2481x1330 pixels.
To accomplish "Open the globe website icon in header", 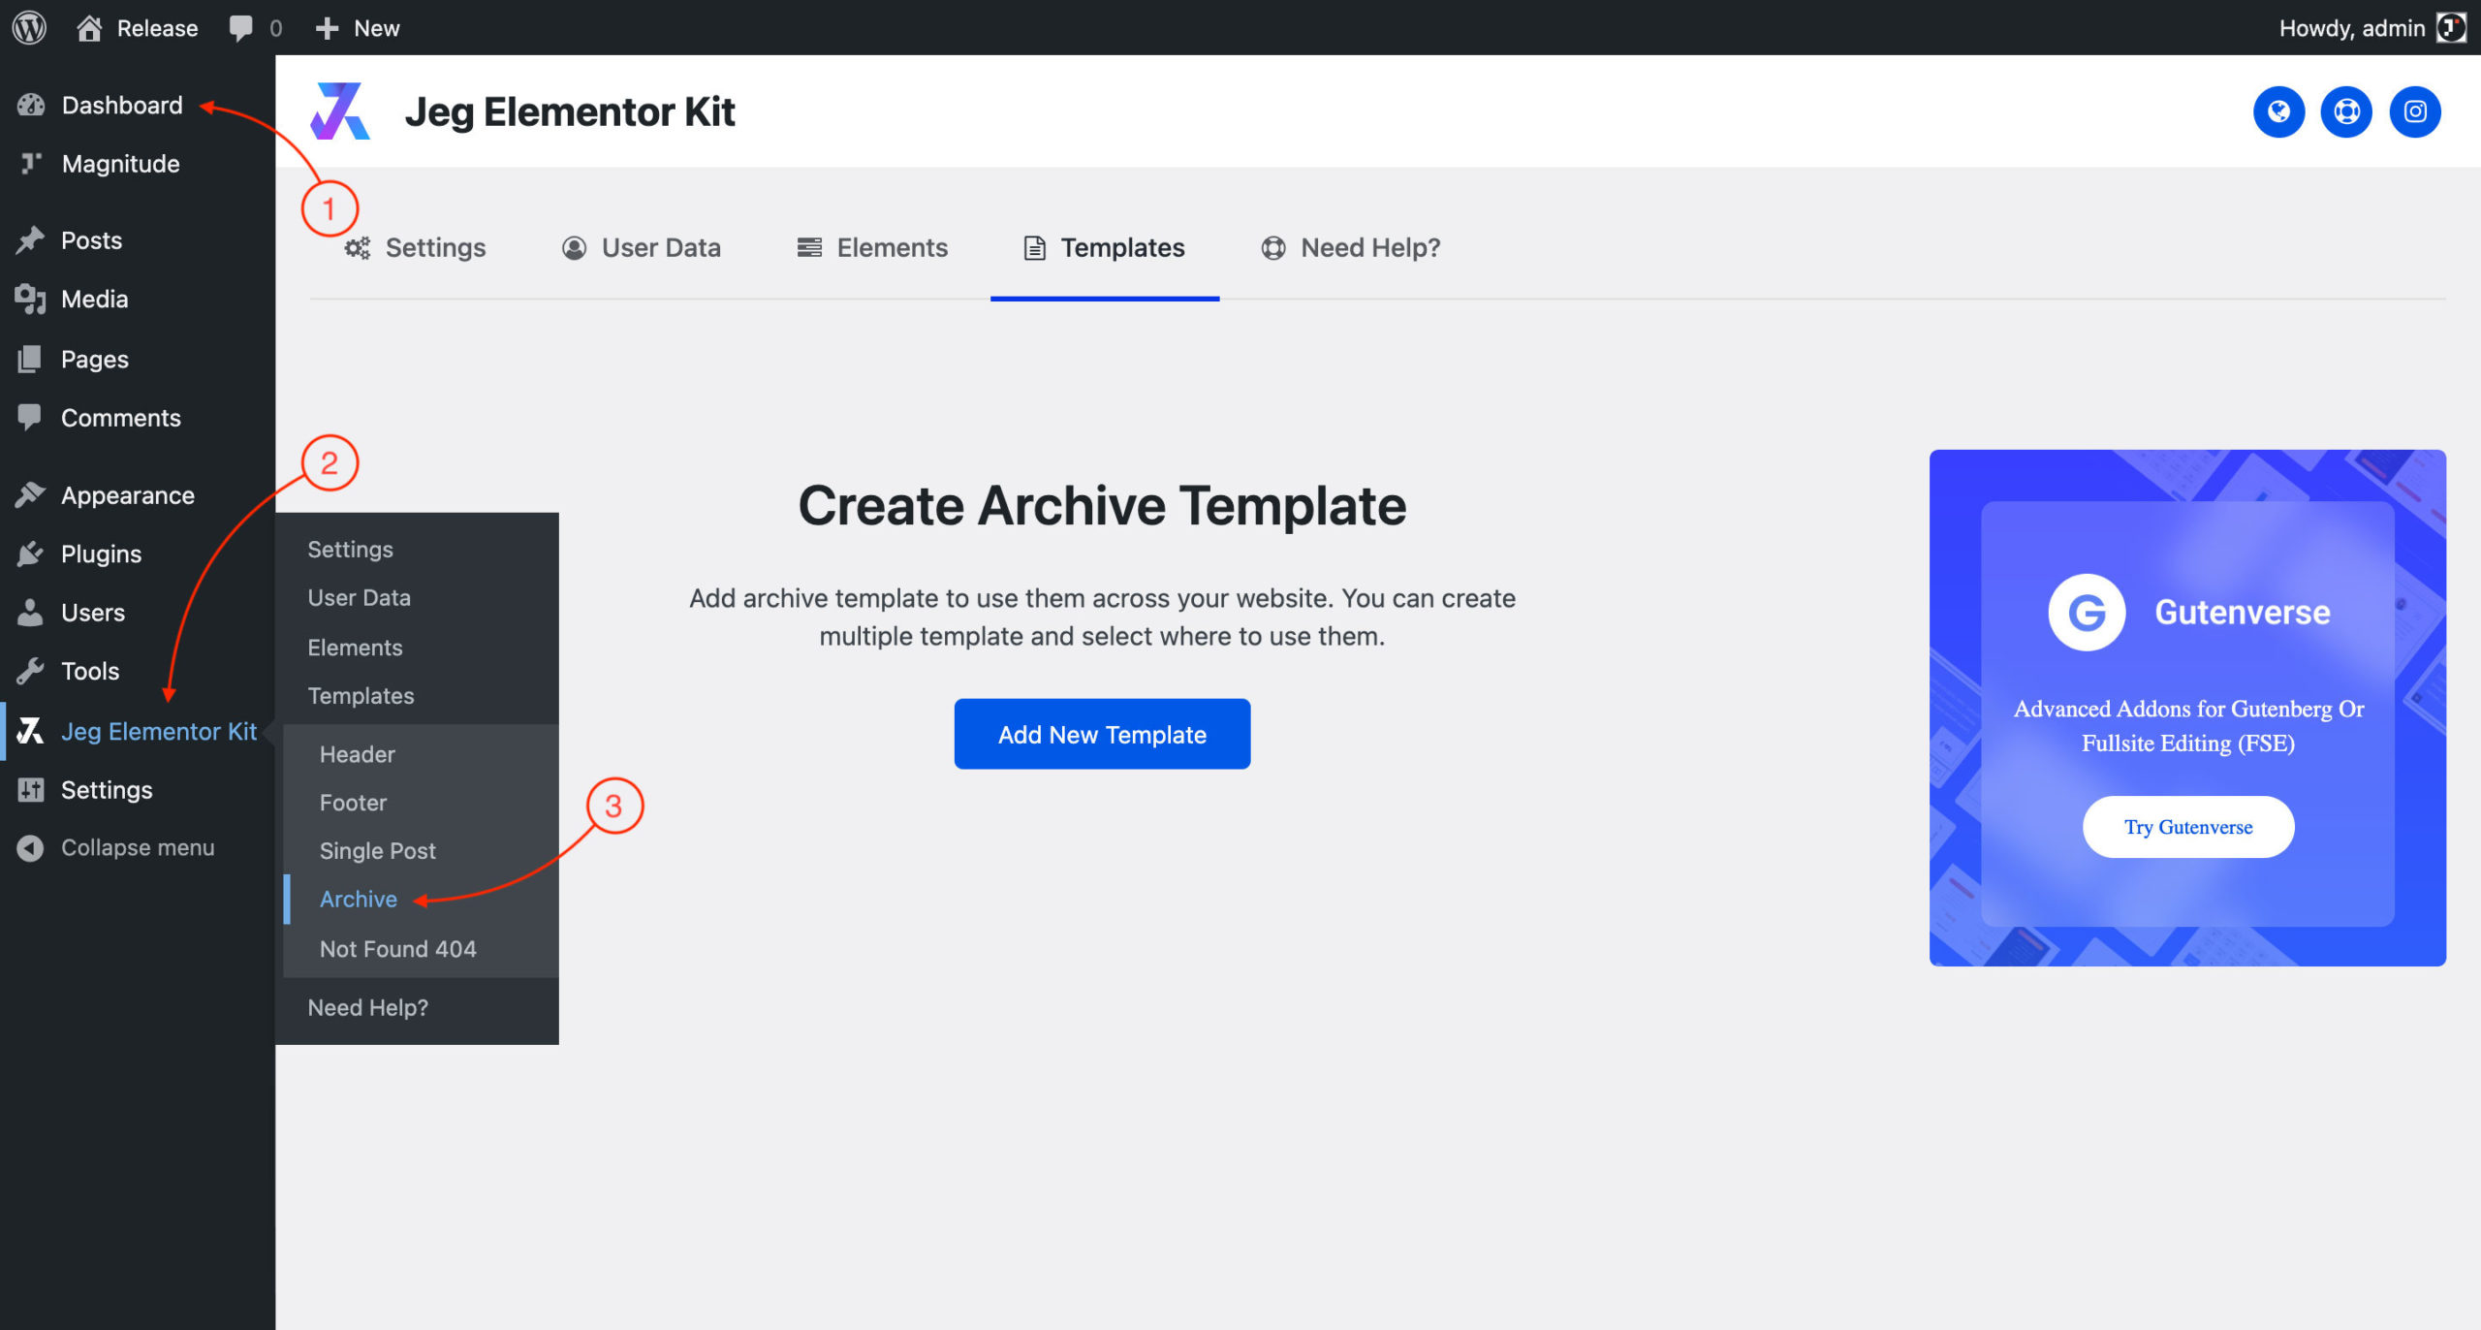I will (2278, 112).
